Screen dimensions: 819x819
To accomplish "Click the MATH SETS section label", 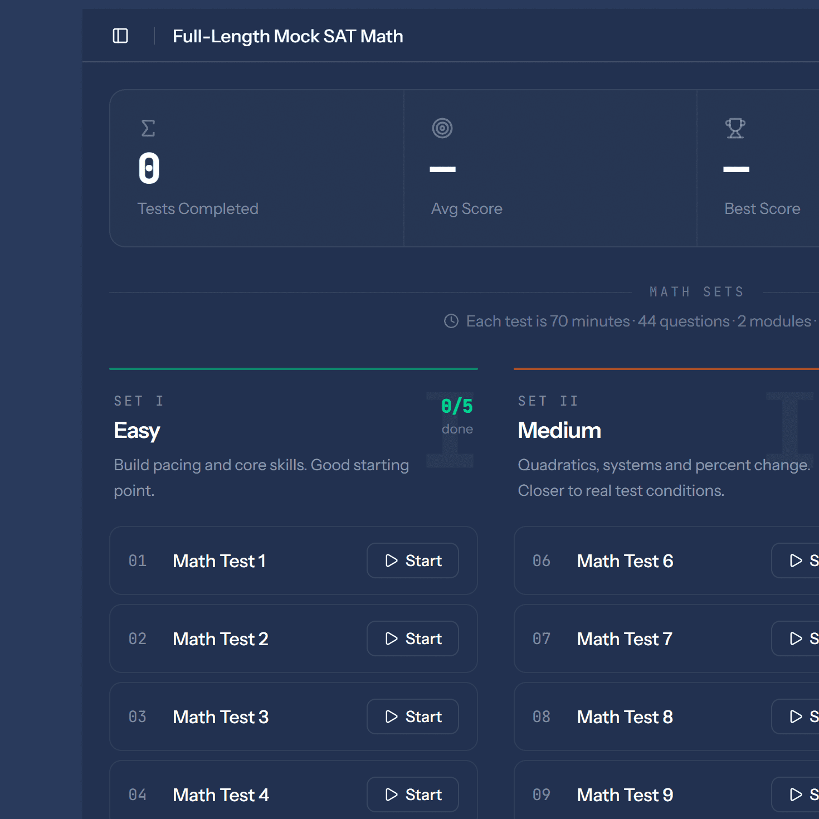I will click(696, 292).
